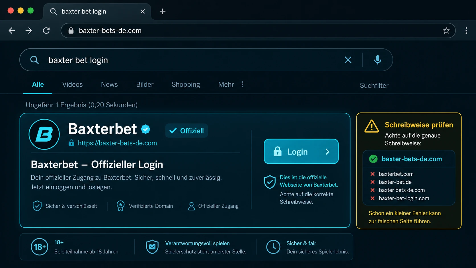Click the 'baxter bets de.com' entry
Image resolution: width=476 pixels, height=268 pixels.
402,190
